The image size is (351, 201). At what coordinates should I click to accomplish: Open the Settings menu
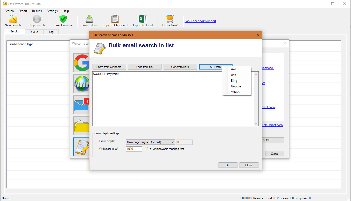coord(52,11)
